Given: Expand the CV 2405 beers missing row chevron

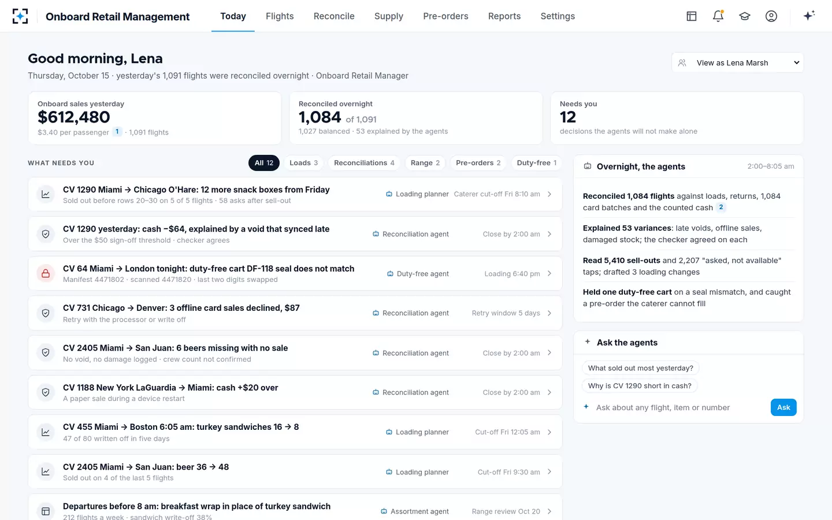Looking at the screenshot, I should tap(549, 353).
